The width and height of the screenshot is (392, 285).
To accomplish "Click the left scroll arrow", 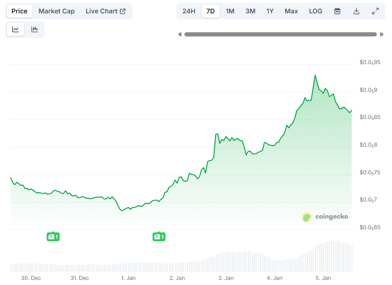I will pos(180,34).
